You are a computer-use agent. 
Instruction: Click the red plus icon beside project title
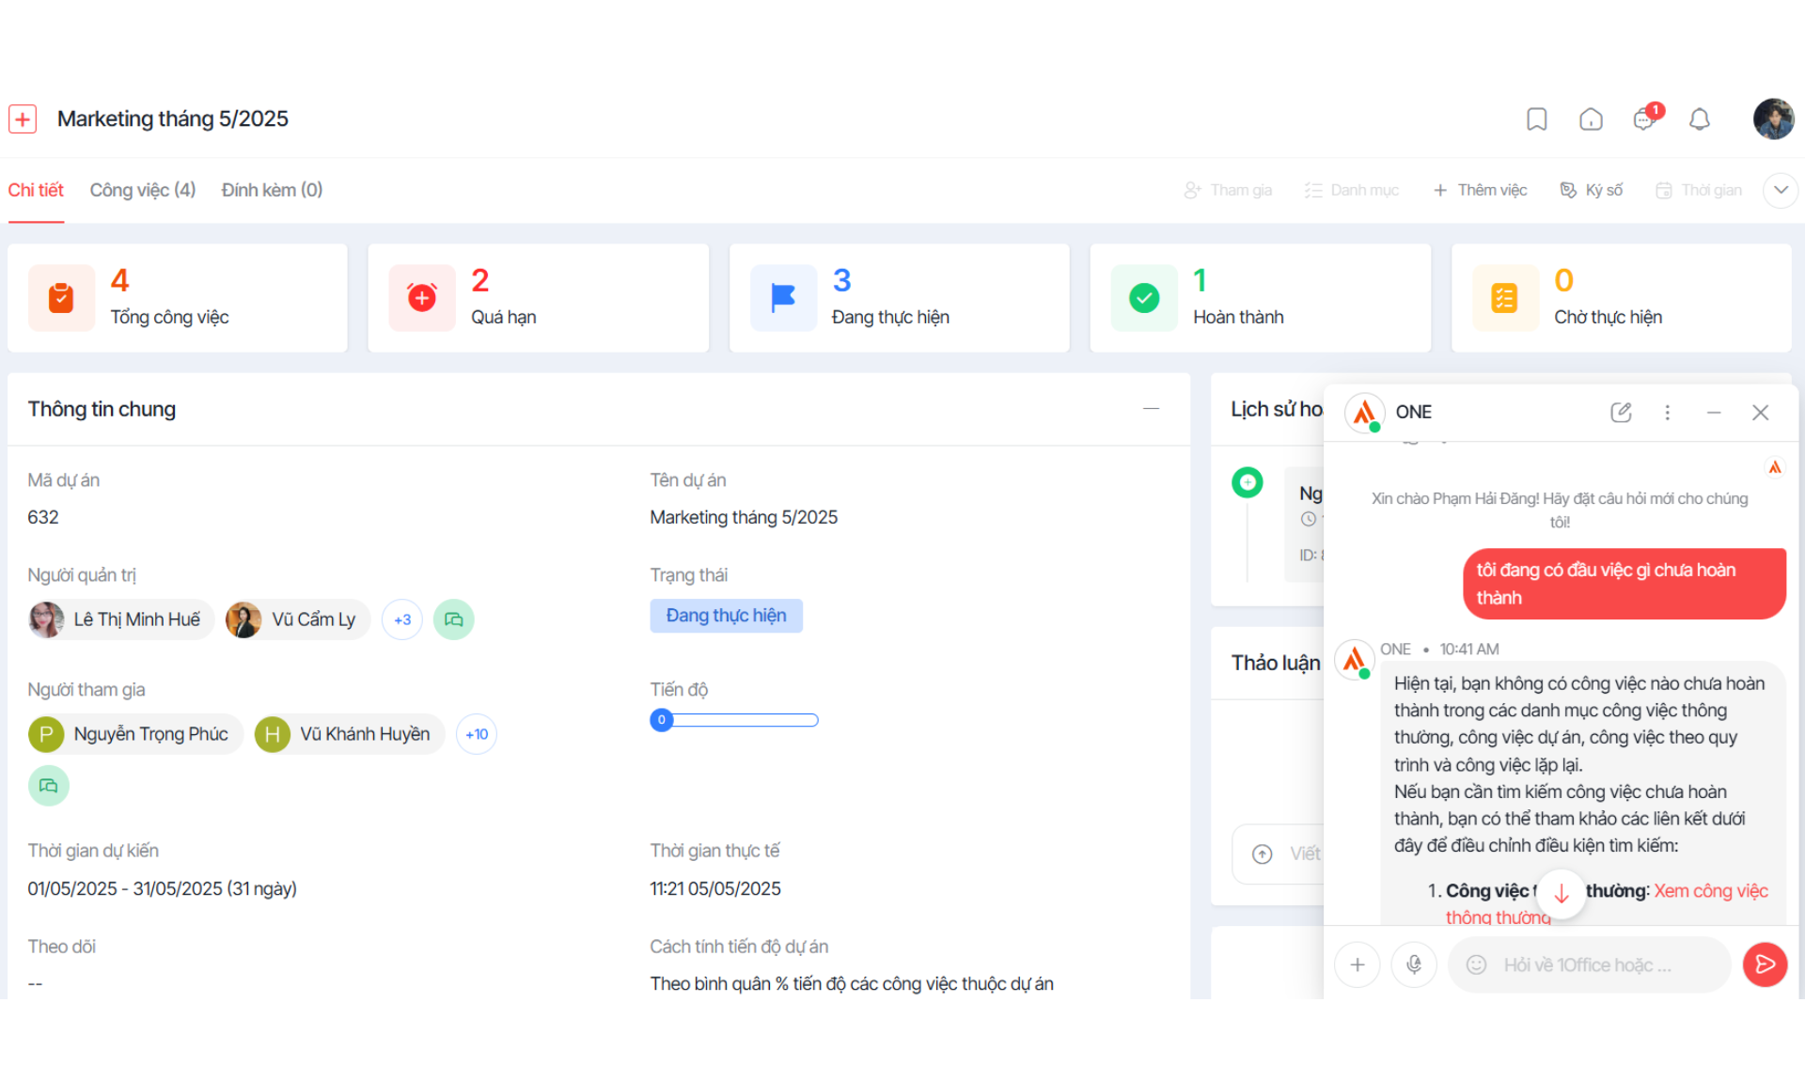coord(23,119)
